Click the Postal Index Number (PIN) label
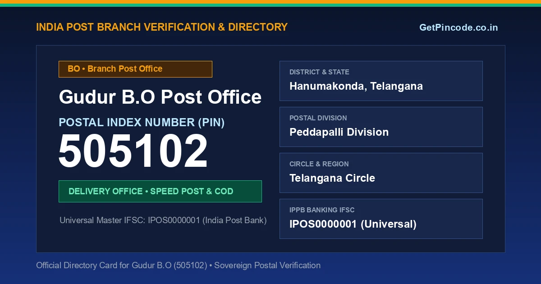 [x=142, y=122]
